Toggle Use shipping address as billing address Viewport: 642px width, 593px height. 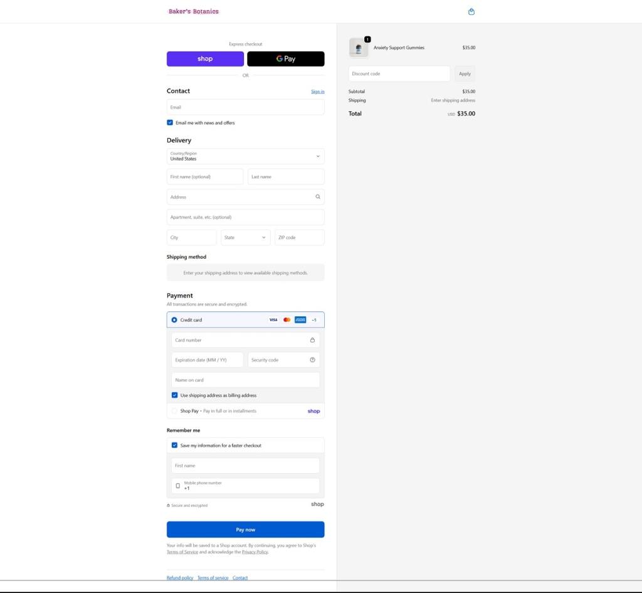click(x=175, y=395)
